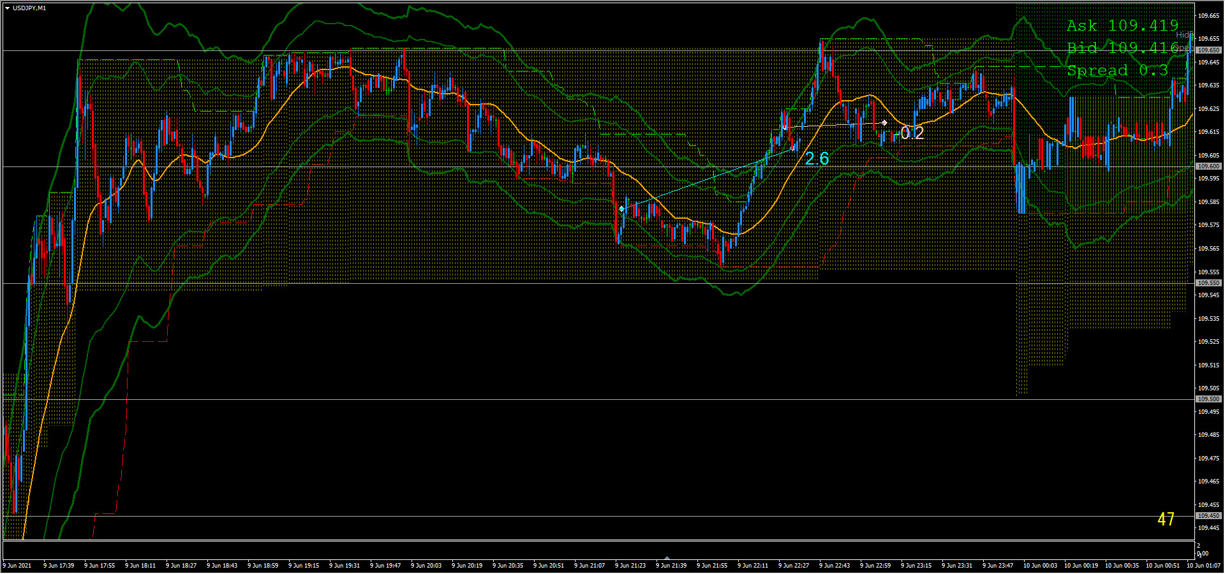Image resolution: width=1225 pixels, height=574 pixels.
Task: Select the 109.450 horizontal line price tag
Action: [1208, 516]
